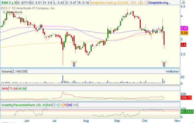Click the 4.5 price axis label

(183, 6)
